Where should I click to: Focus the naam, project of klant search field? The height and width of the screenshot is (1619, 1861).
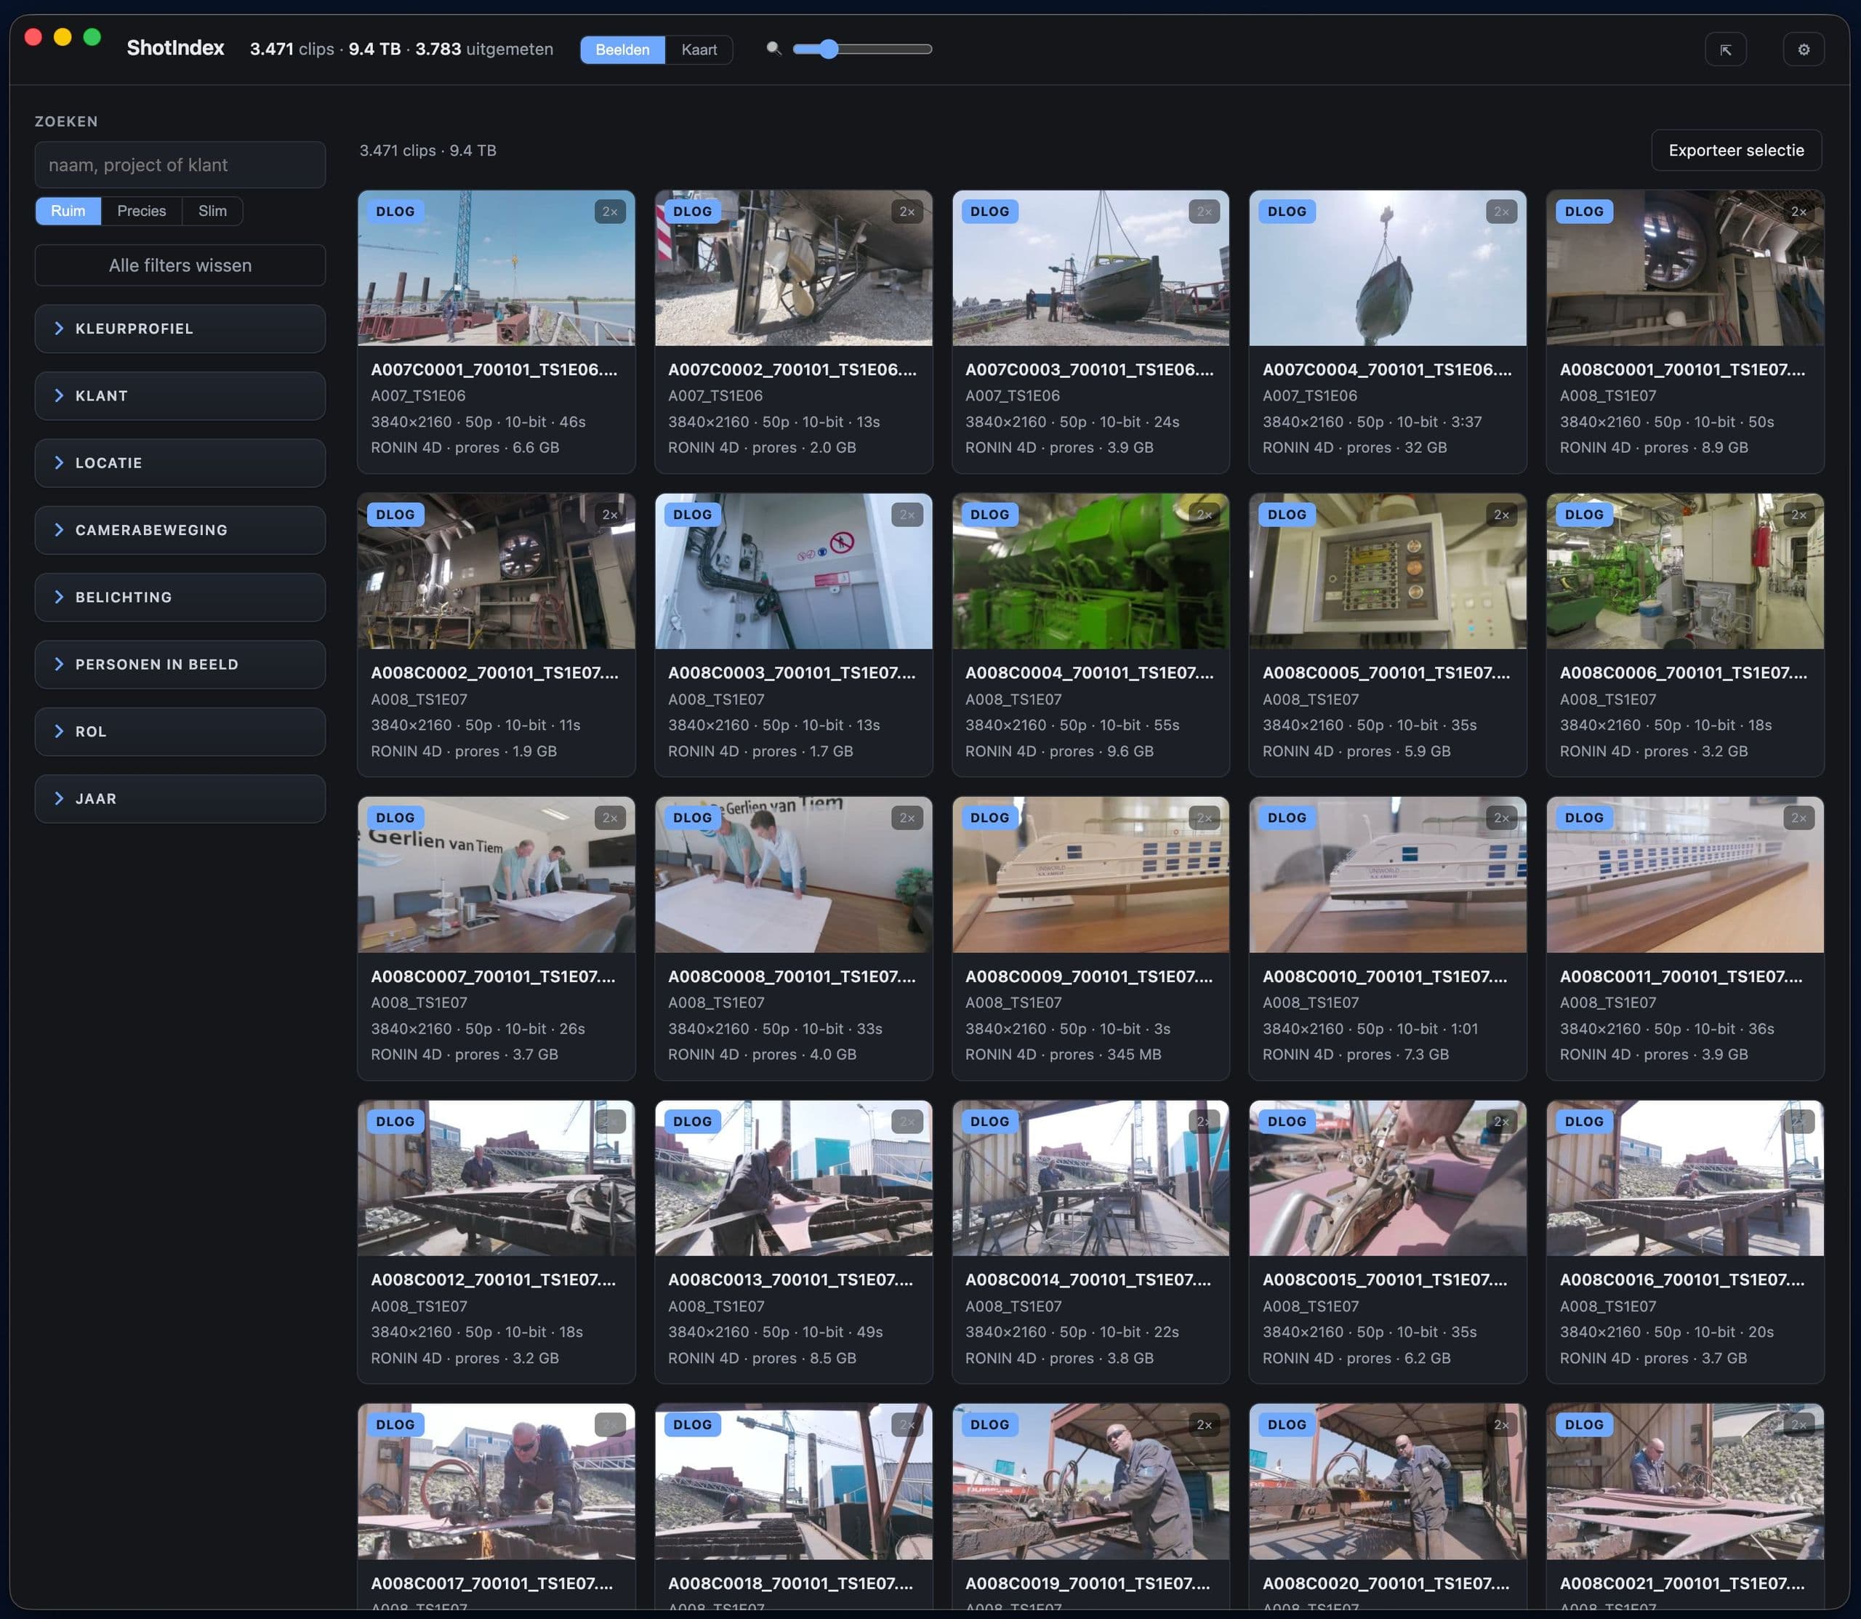(x=180, y=164)
